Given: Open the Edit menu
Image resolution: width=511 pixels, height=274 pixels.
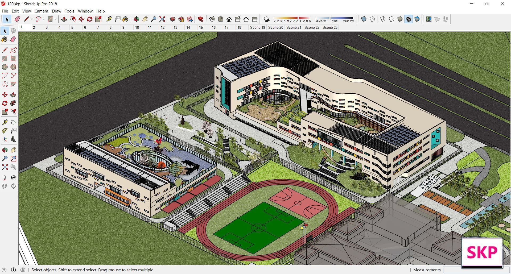Looking at the screenshot, I should coord(15,11).
